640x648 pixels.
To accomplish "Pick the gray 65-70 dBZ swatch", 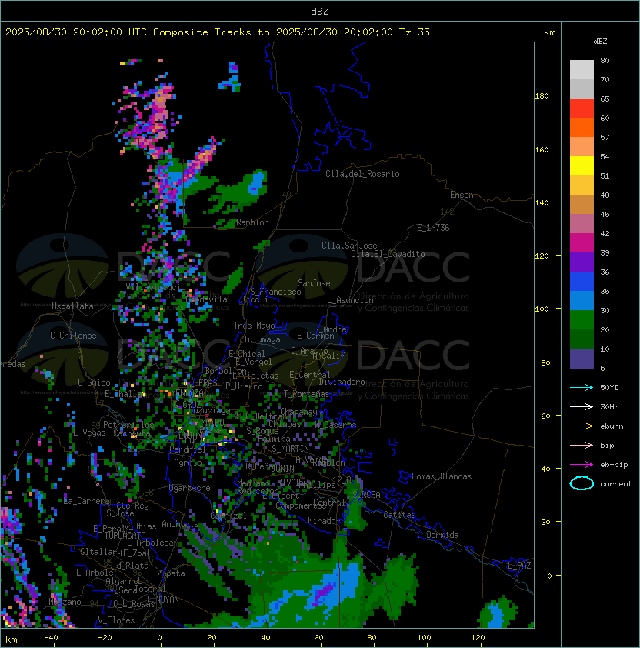I will pyautogui.click(x=582, y=89).
